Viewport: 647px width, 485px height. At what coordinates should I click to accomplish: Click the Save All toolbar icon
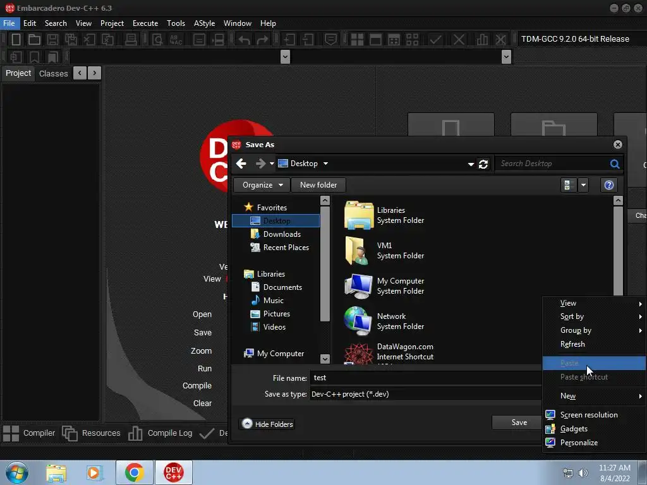(x=71, y=40)
